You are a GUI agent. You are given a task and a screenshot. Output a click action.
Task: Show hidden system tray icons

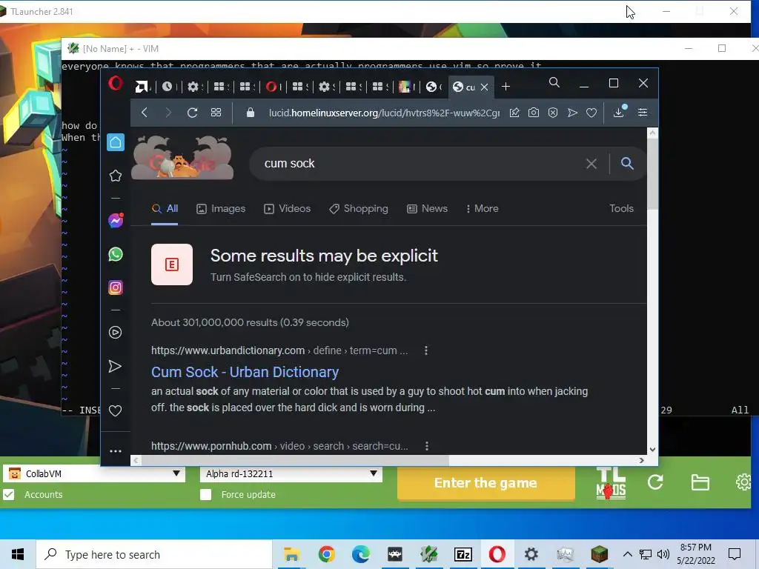(x=627, y=554)
